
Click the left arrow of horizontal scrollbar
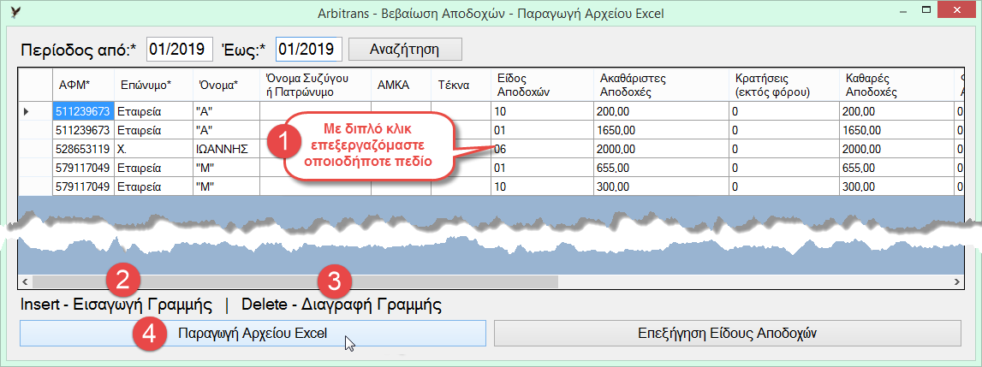click(x=26, y=281)
